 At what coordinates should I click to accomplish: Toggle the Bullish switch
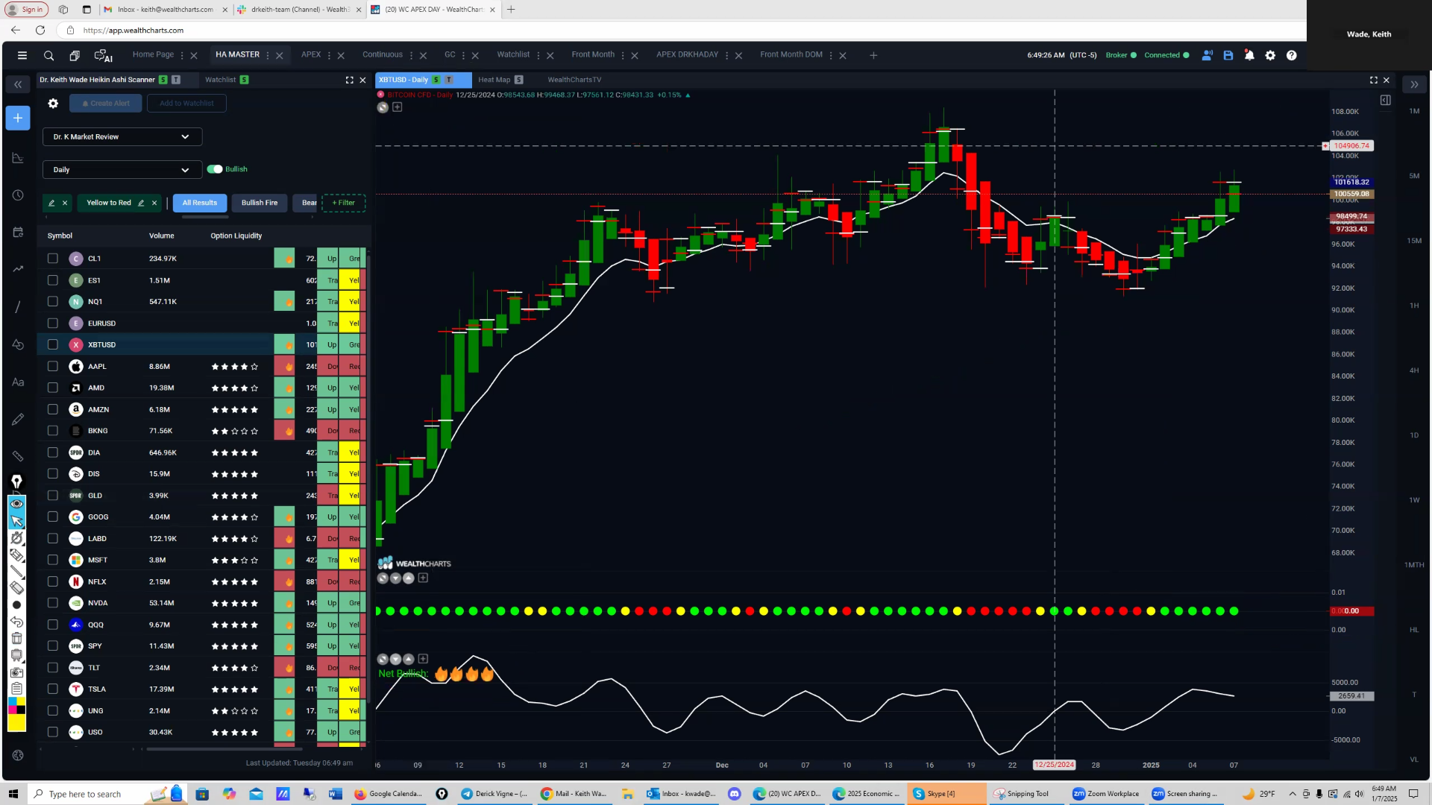pyautogui.click(x=215, y=169)
